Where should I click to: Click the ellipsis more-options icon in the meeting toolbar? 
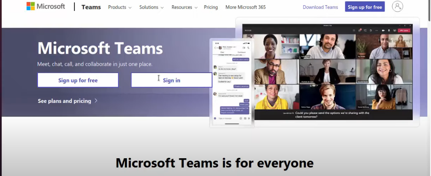coord(376,30)
